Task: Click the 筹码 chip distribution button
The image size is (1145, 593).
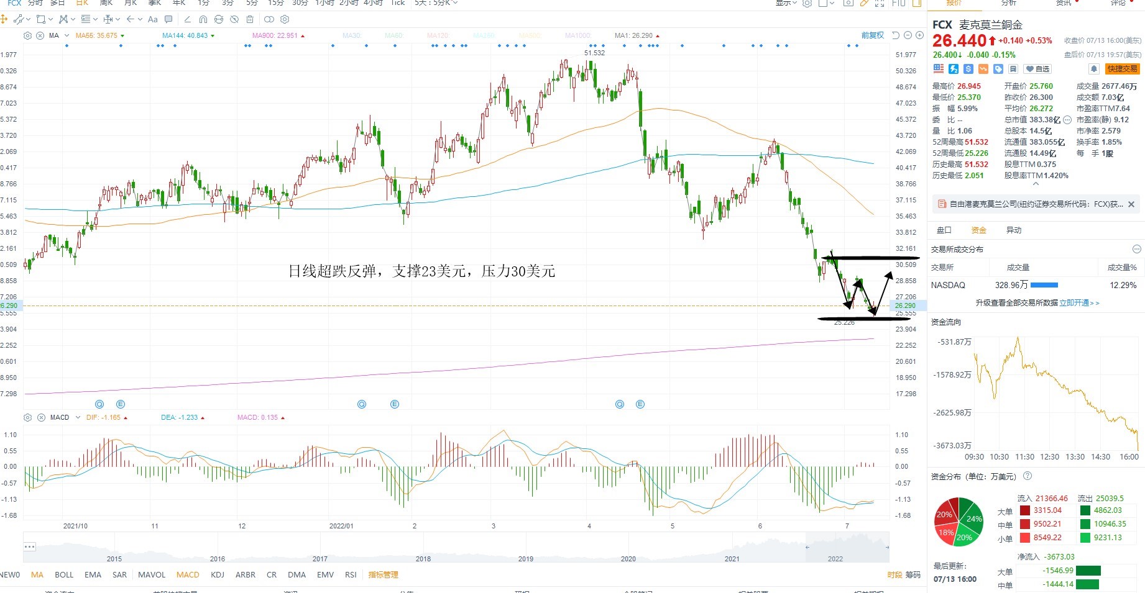Action: point(913,575)
